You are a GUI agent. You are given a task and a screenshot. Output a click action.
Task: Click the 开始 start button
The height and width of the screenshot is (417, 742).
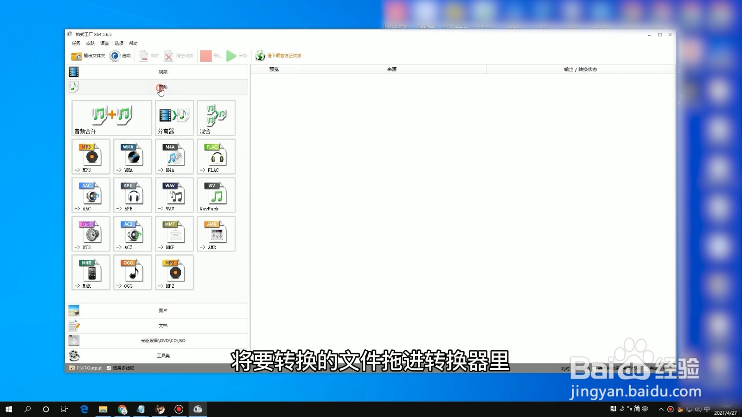pyautogui.click(x=237, y=56)
